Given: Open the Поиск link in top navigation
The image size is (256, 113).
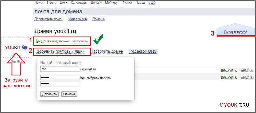Looking at the screenshot, I should [39, 3].
